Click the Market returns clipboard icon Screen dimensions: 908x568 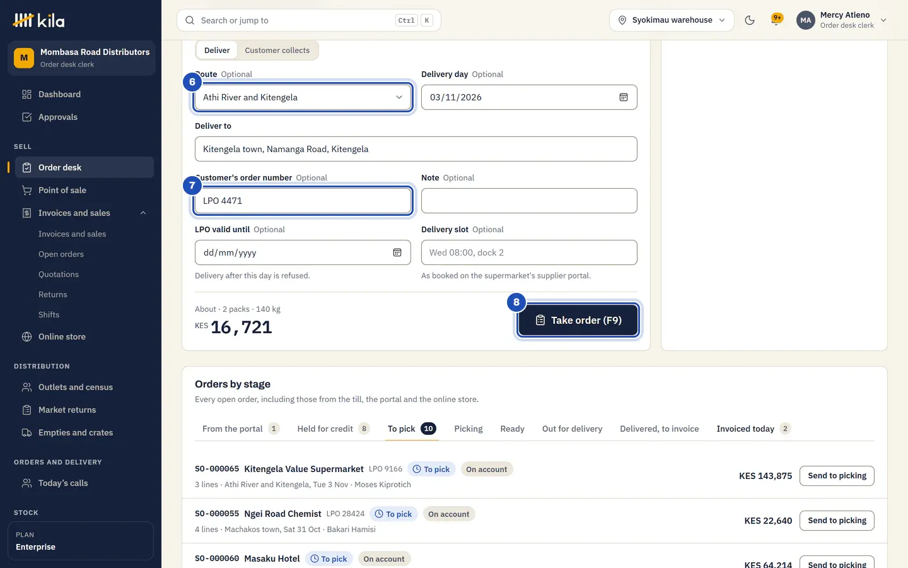26,410
